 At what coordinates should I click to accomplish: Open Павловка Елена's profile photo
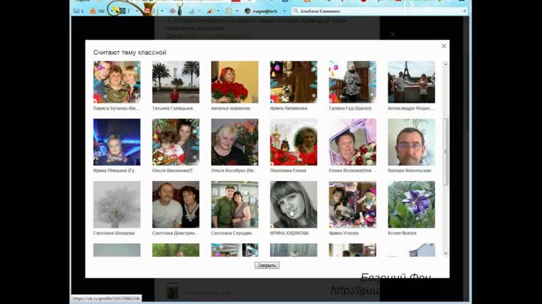coord(293,142)
